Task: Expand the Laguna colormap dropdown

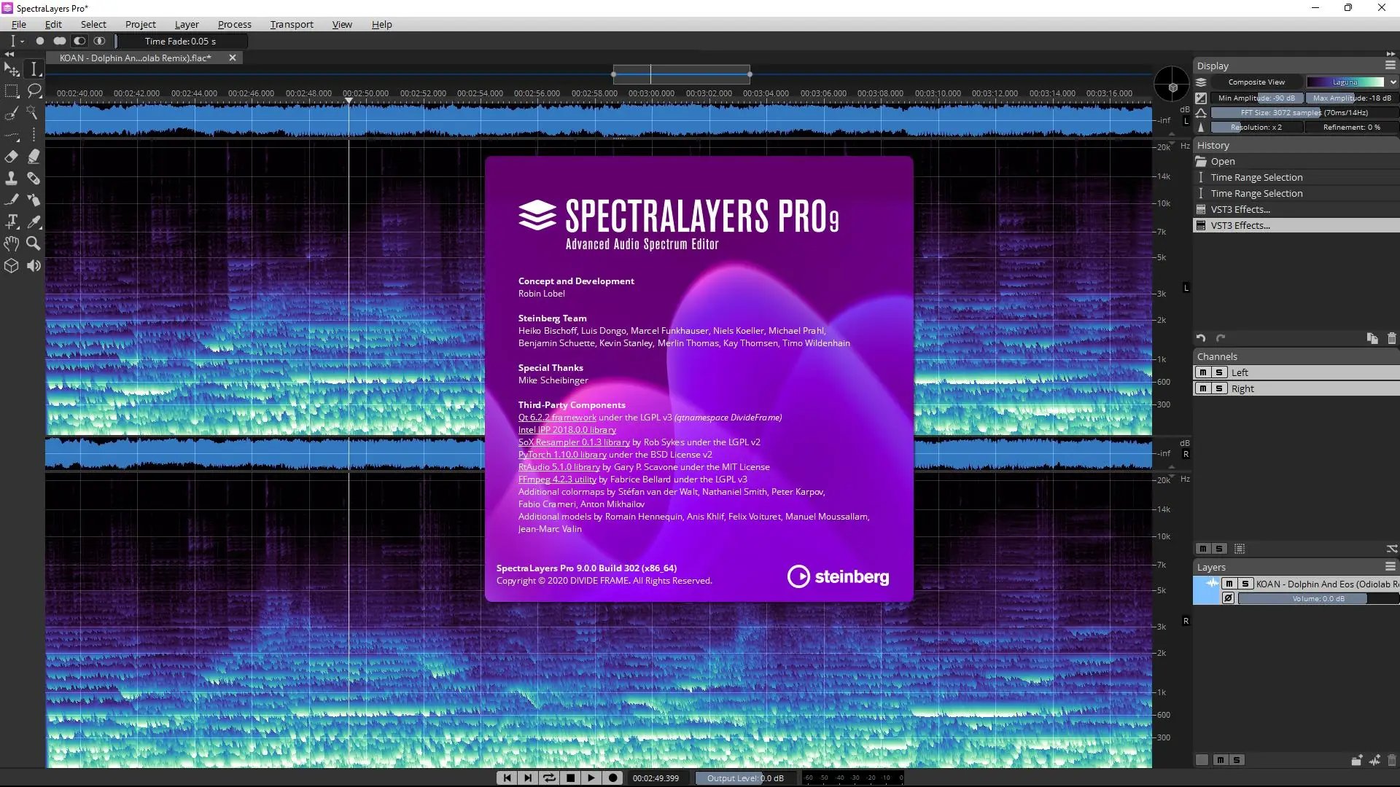Action: click(1393, 82)
